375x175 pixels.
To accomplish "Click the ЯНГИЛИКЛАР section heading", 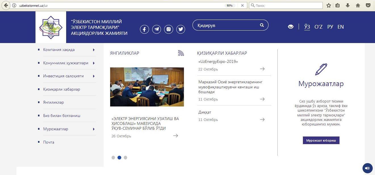I will coord(125,53).
